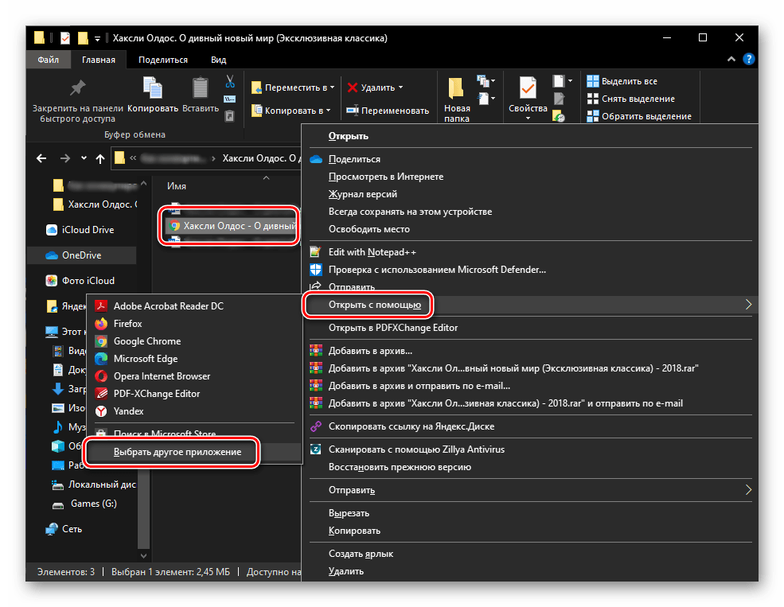784x607 pixels.
Task: Expand the ribbon Удалить dropdown arrow
Action: pyautogui.click(x=401, y=88)
